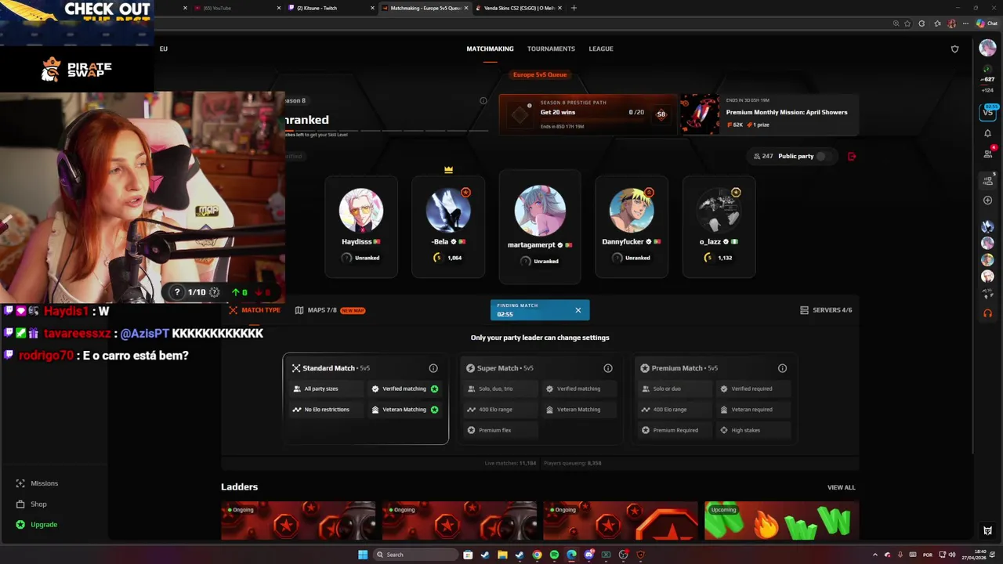Open info icon for Standard Match
Screen dimensions: 1003x564
[433, 368]
